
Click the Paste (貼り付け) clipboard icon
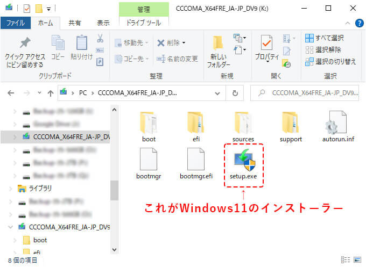pyautogui.click(x=82, y=42)
